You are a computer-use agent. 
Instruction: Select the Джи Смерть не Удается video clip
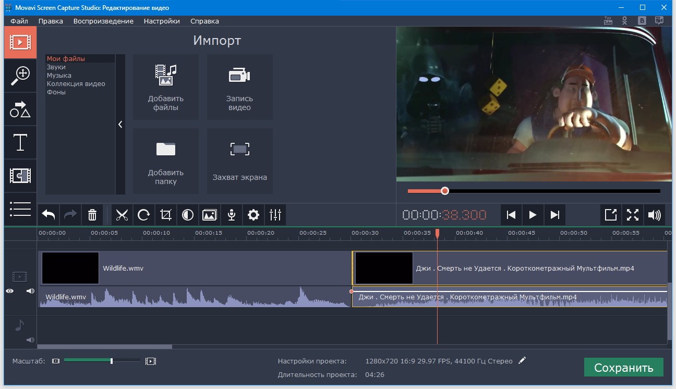click(510, 268)
